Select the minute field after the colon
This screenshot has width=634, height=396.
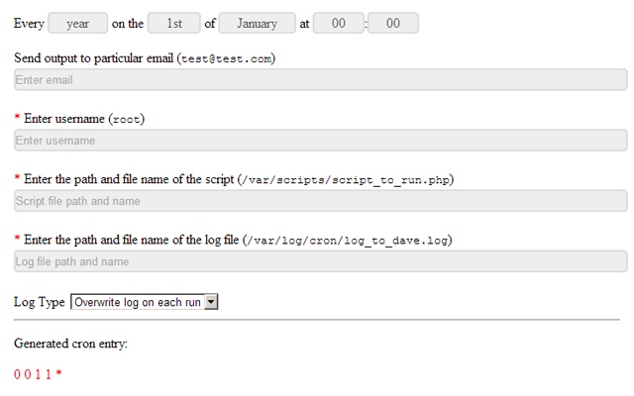[x=393, y=23]
